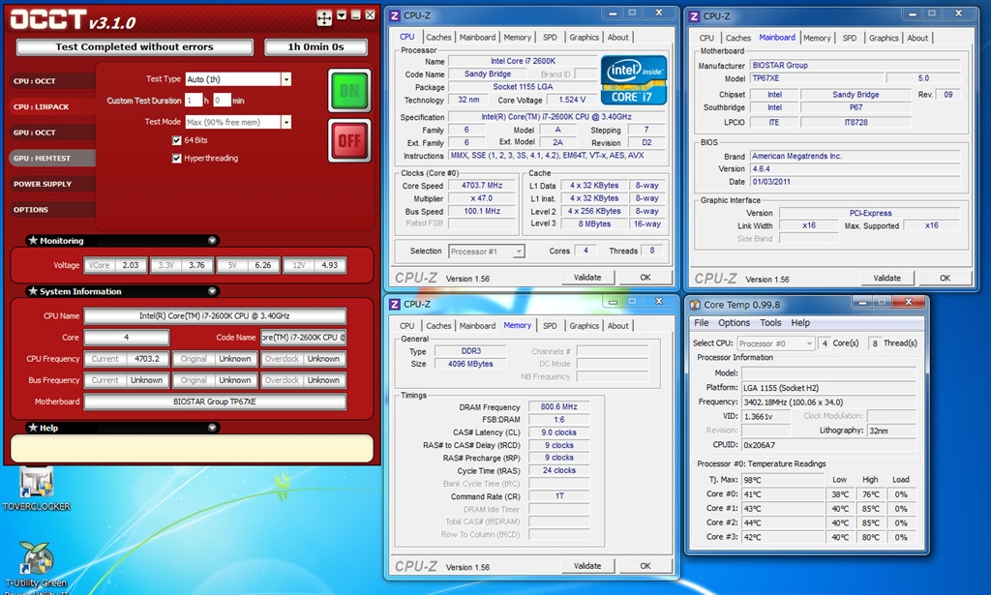The image size is (991, 595).
Task: Open the Processor #1 selection dropdown in CPU-Z
Action: [486, 252]
